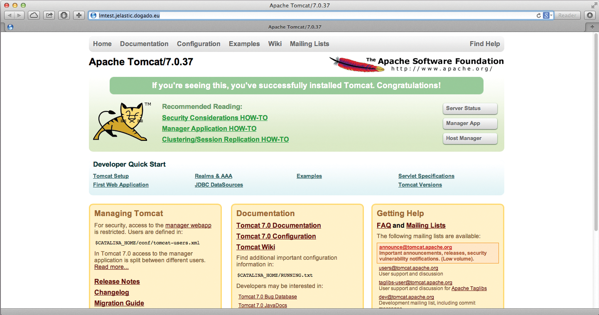Select $CATALINA_HOME/conf/tomcat-users.xml path text
The height and width of the screenshot is (315, 599).
(x=147, y=243)
